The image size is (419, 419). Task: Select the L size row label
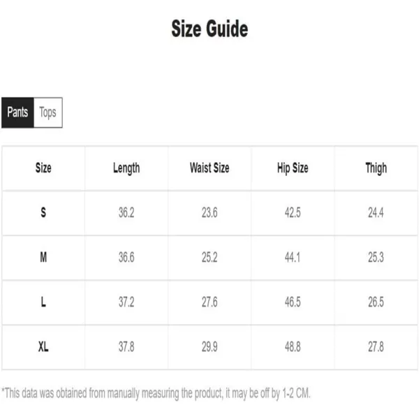43,302
